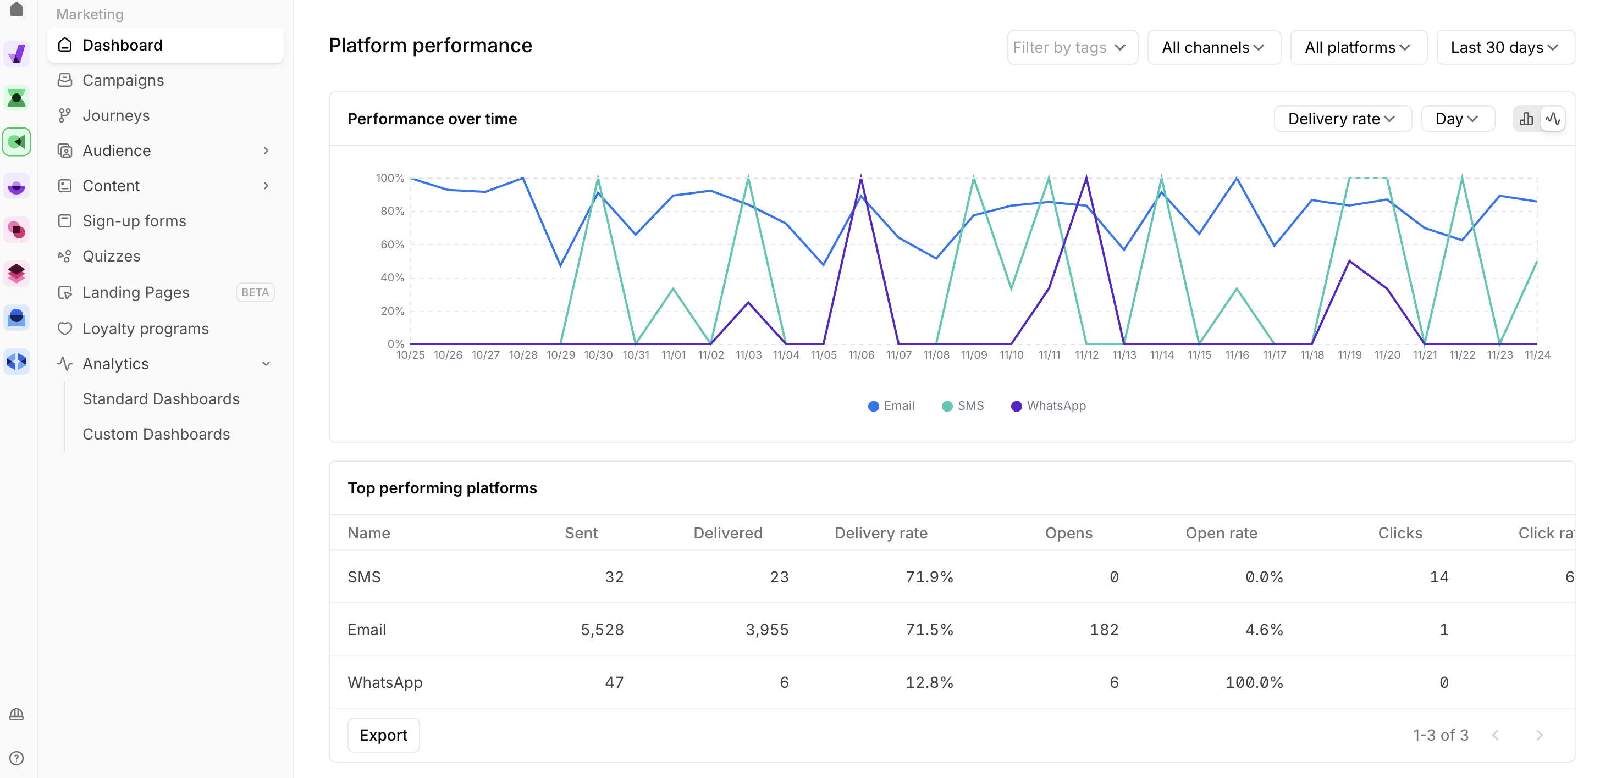Sort table by Delivery rate column header
1611x778 pixels.
[880, 533]
